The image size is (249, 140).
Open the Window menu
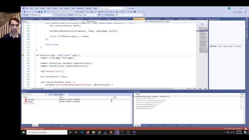coord(89,8)
